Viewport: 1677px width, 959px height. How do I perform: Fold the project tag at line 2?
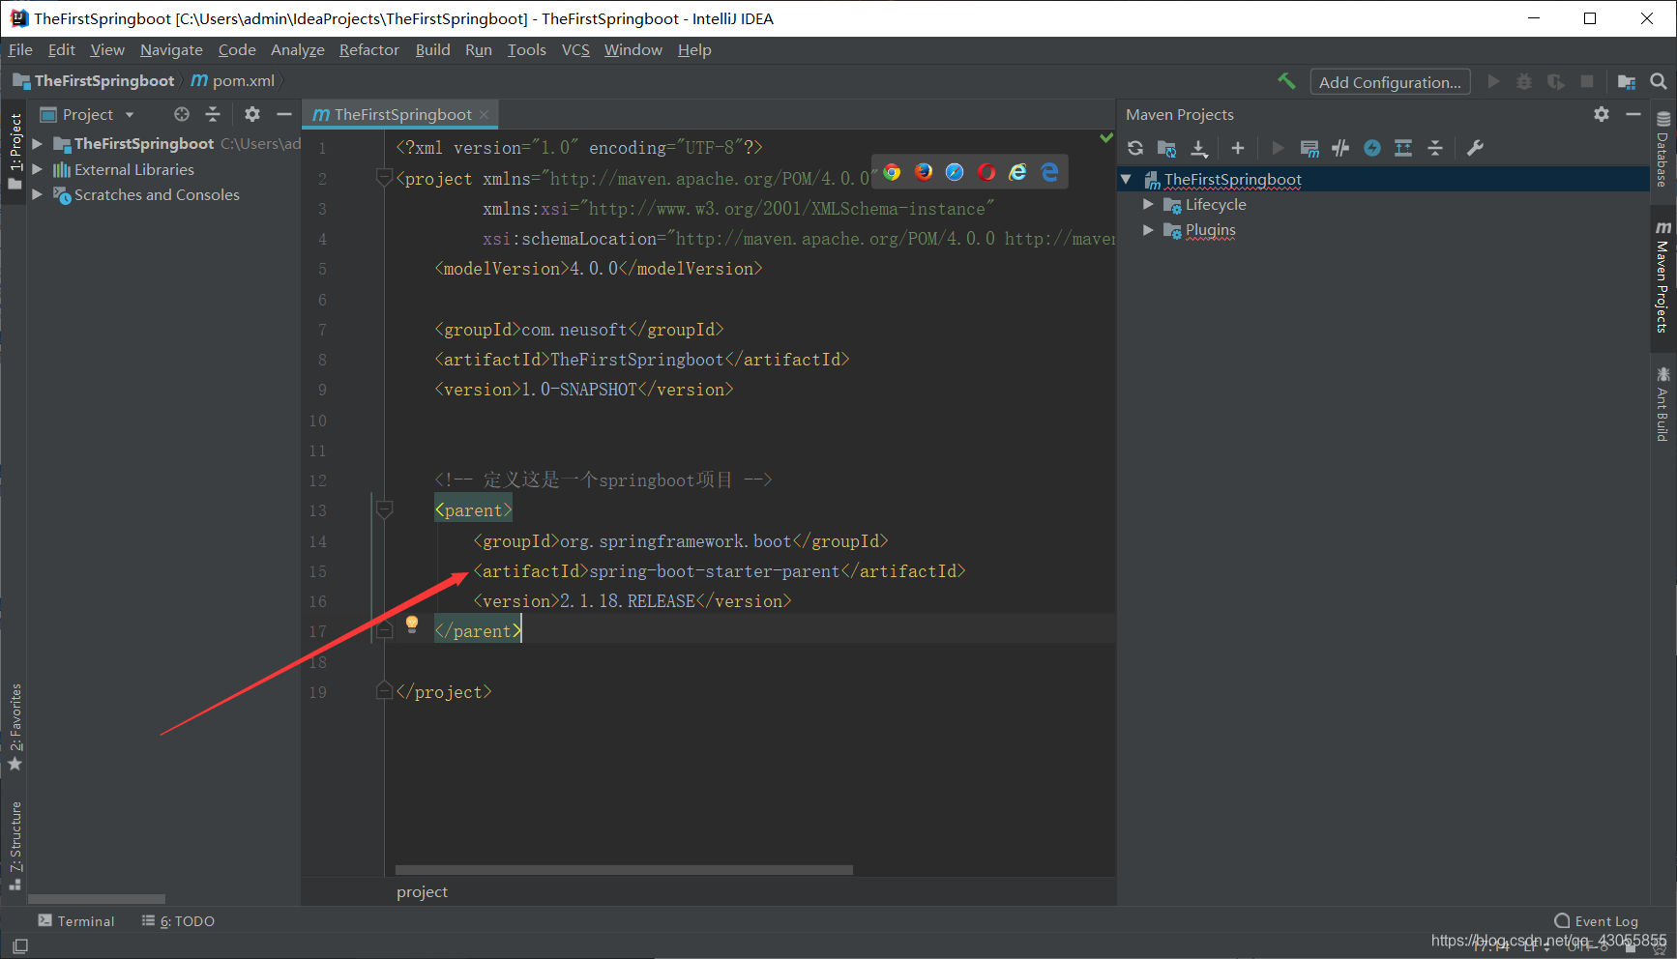pos(384,178)
